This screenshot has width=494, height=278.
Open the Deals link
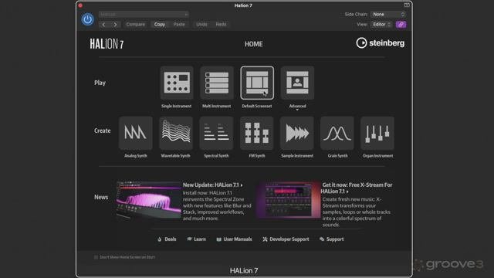(x=167, y=239)
